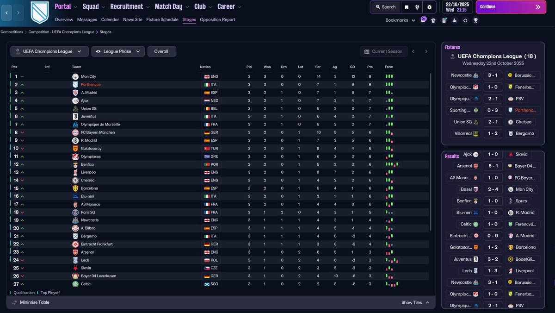The width and height of the screenshot is (555, 313).
Task: Click the minimise icon beside Minimise Table
Action: 14,302
